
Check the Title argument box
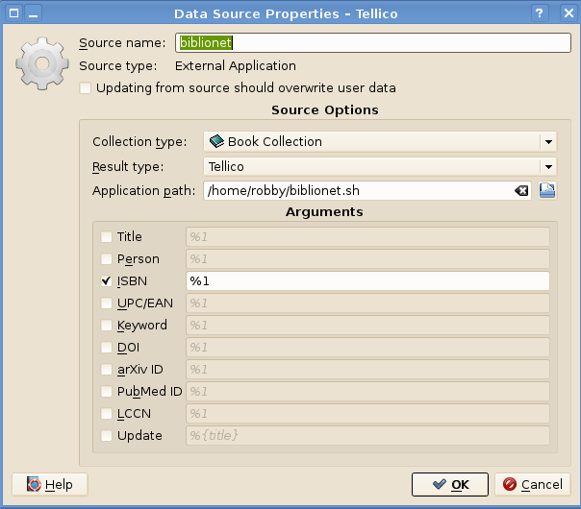107,237
